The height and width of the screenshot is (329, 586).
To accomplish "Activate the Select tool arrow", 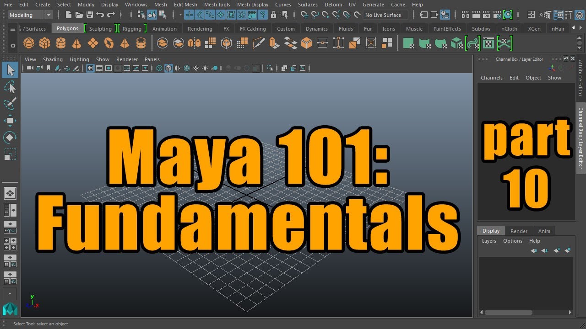I will pos(10,70).
